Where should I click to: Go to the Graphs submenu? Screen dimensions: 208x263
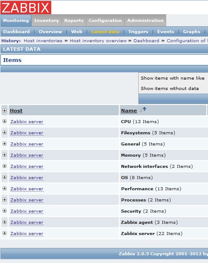point(192,32)
